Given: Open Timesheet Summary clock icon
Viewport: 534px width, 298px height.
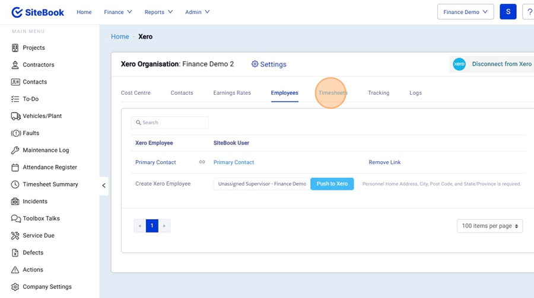Looking at the screenshot, I should (15, 185).
